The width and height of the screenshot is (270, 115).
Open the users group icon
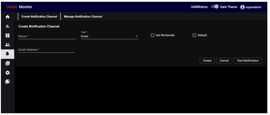7,45
